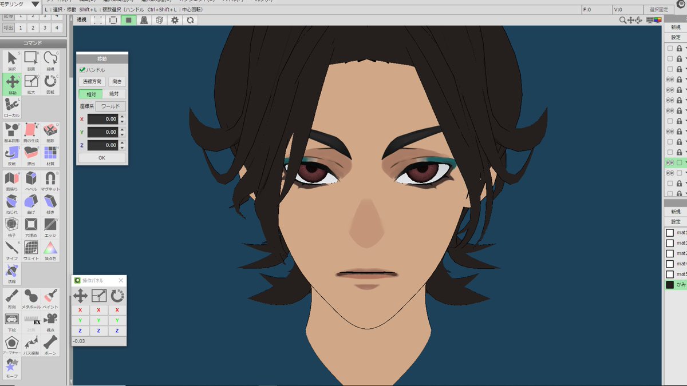This screenshot has height=386, width=687.
Task: Click the X move field
Action: [103, 119]
